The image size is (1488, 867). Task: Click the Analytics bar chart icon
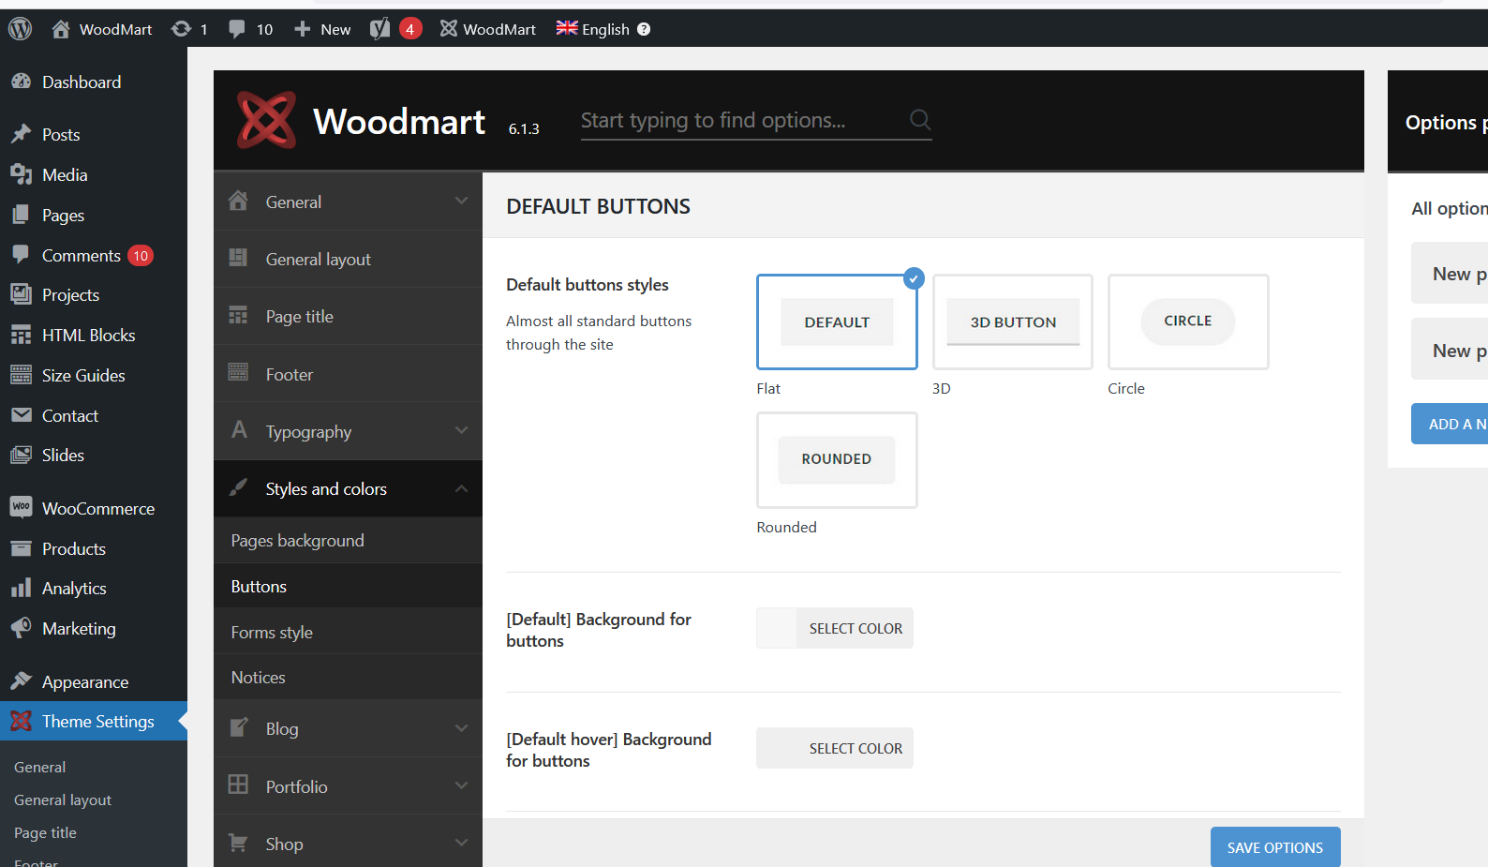(x=21, y=588)
